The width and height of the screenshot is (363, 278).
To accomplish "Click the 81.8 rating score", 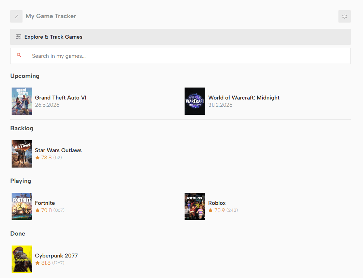I will (x=46, y=263).
